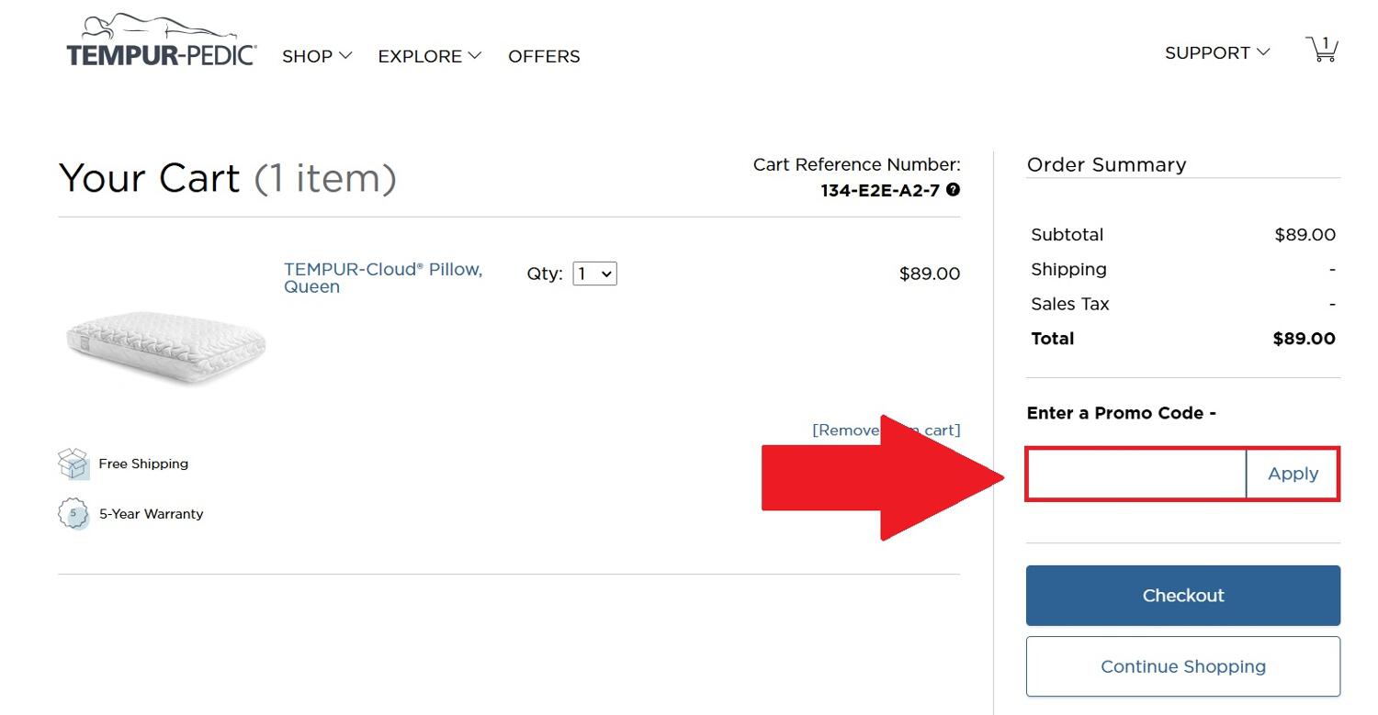1378x715 pixels.
Task: Expand the EXPLORE menu
Action: click(429, 56)
